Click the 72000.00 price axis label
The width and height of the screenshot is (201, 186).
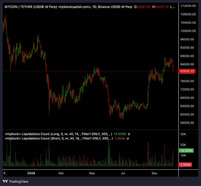coord(187,89)
